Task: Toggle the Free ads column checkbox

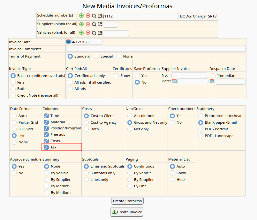Action: click(x=46, y=134)
